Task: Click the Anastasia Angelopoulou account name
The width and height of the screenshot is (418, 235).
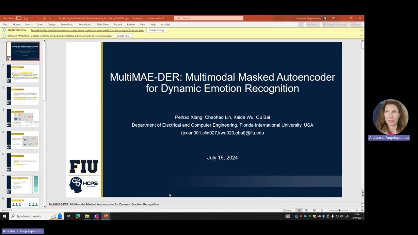Action: 309,18
